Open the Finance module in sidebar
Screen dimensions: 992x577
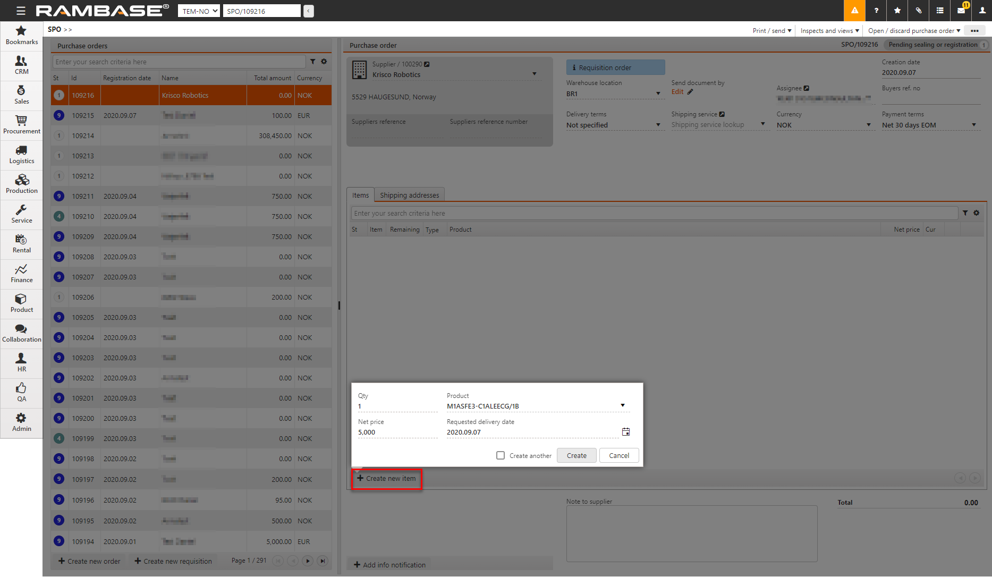click(x=21, y=274)
